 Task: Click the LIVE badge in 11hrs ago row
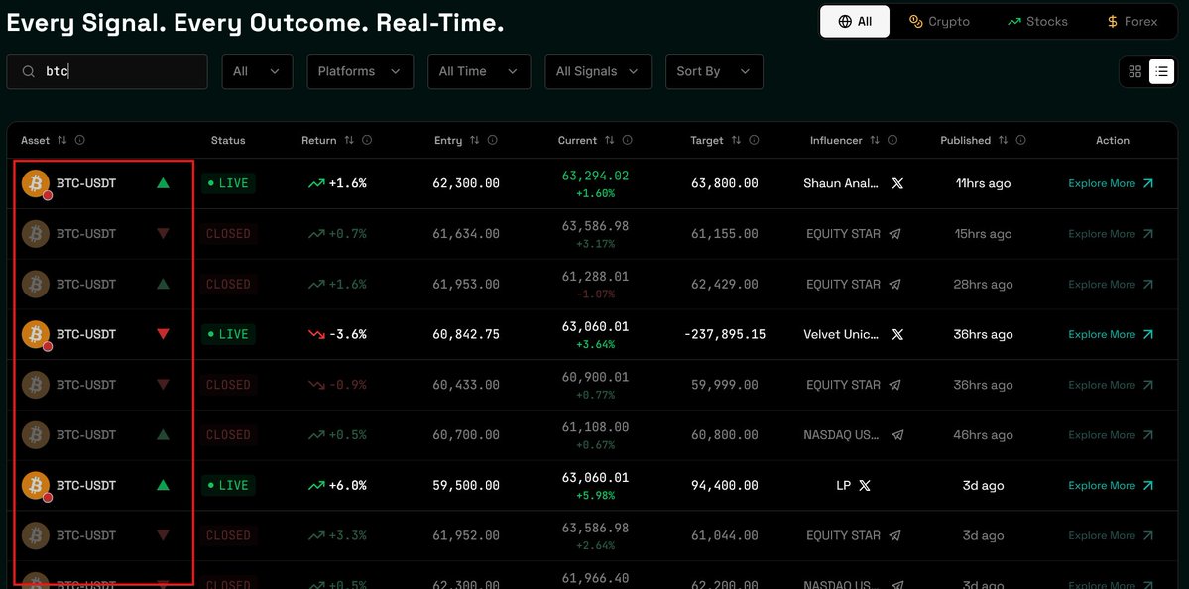(228, 183)
